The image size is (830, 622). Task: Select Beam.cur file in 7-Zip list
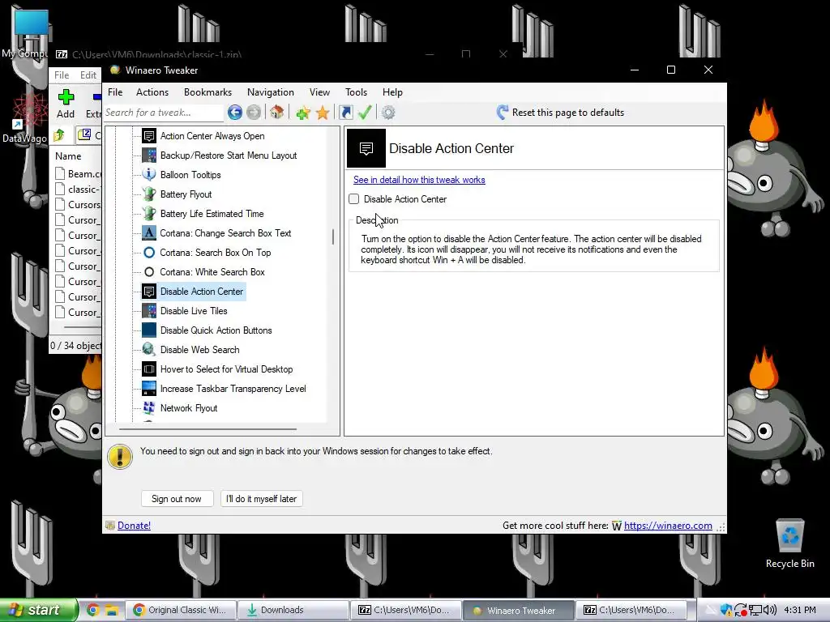pos(79,173)
